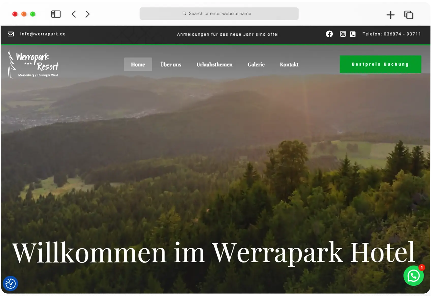Open the Urlaubsthemen menu

point(214,64)
